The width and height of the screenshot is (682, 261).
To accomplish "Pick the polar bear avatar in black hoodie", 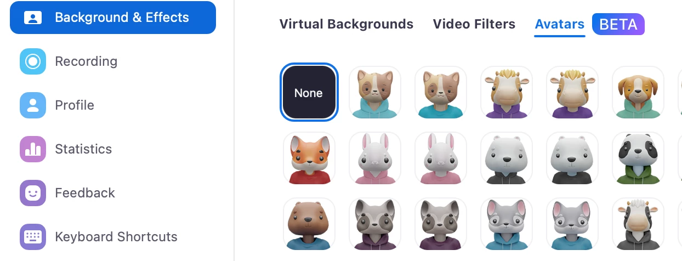I will tap(507, 158).
